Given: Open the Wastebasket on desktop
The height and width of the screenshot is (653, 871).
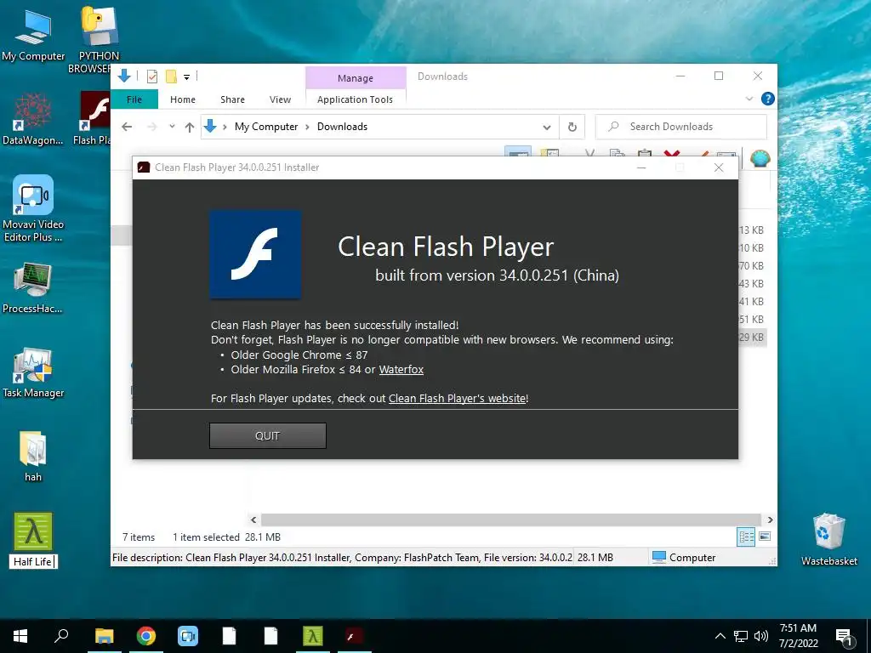Looking at the screenshot, I should pyautogui.click(x=828, y=539).
